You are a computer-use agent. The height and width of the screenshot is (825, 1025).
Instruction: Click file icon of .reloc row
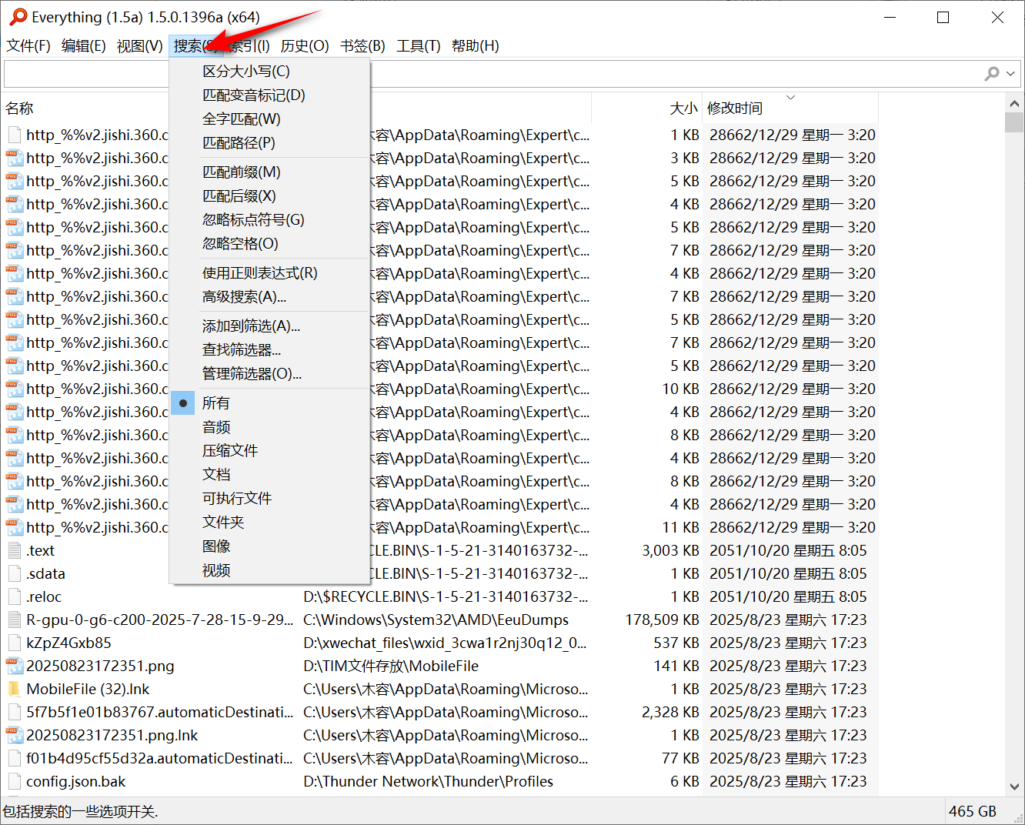coord(14,596)
